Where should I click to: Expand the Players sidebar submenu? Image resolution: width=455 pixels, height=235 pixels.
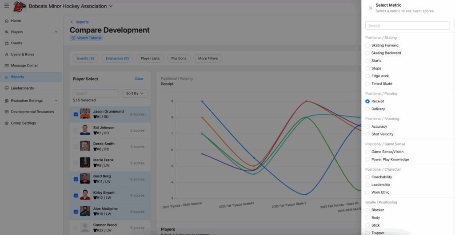56,32
